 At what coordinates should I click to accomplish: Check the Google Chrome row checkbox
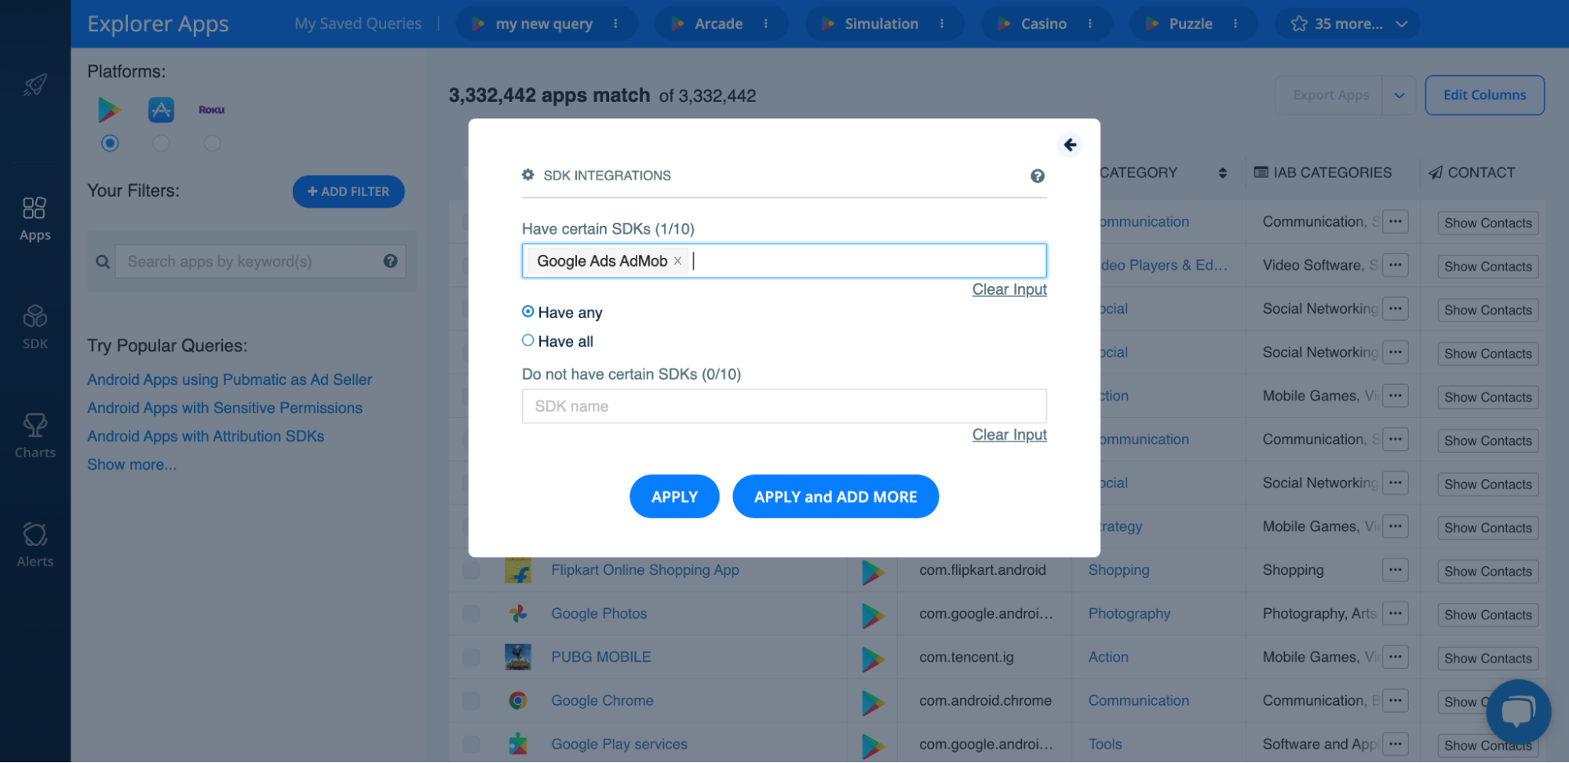[472, 701]
